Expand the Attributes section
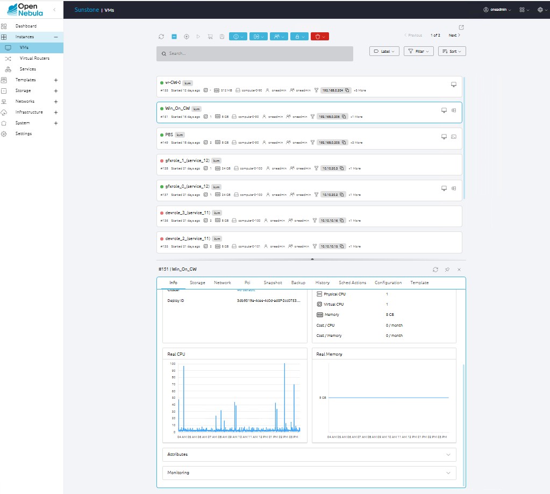550x494 pixels. point(309,455)
